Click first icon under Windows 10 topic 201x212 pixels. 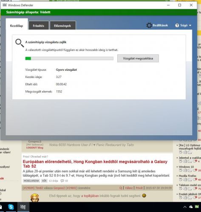pos(180,170)
